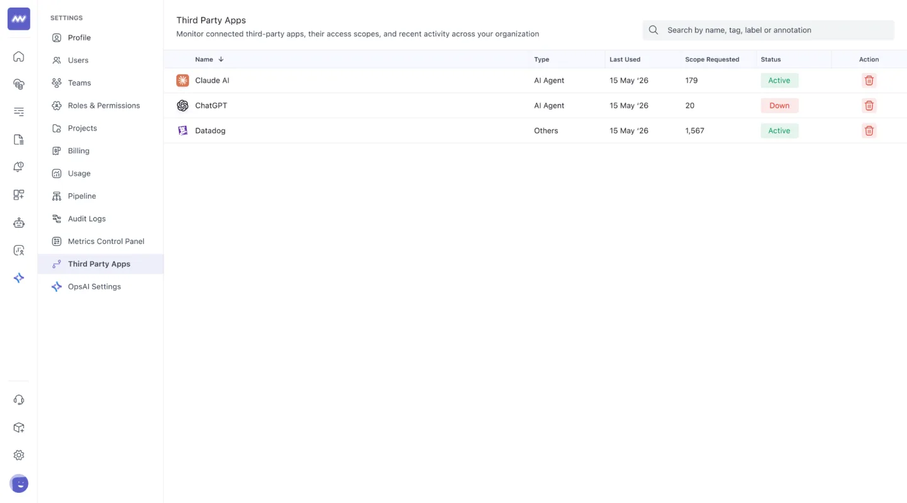The image size is (907, 503).
Task: Click the ChatGPT logo icon
Action: (183, 106)
